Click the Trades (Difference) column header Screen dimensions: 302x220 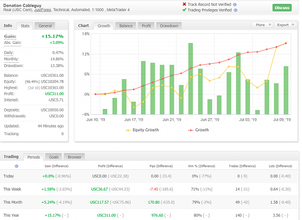242,166
